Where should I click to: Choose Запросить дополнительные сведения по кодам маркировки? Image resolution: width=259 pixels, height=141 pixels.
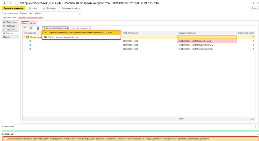click(x=81, y=32)
